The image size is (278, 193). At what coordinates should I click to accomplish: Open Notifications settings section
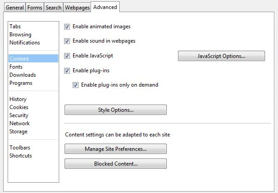tap(33, 43)
